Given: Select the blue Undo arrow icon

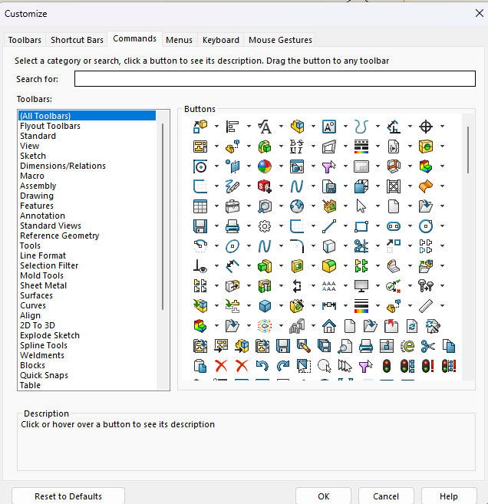Looking at the screenshot, I should pos(262,366).
